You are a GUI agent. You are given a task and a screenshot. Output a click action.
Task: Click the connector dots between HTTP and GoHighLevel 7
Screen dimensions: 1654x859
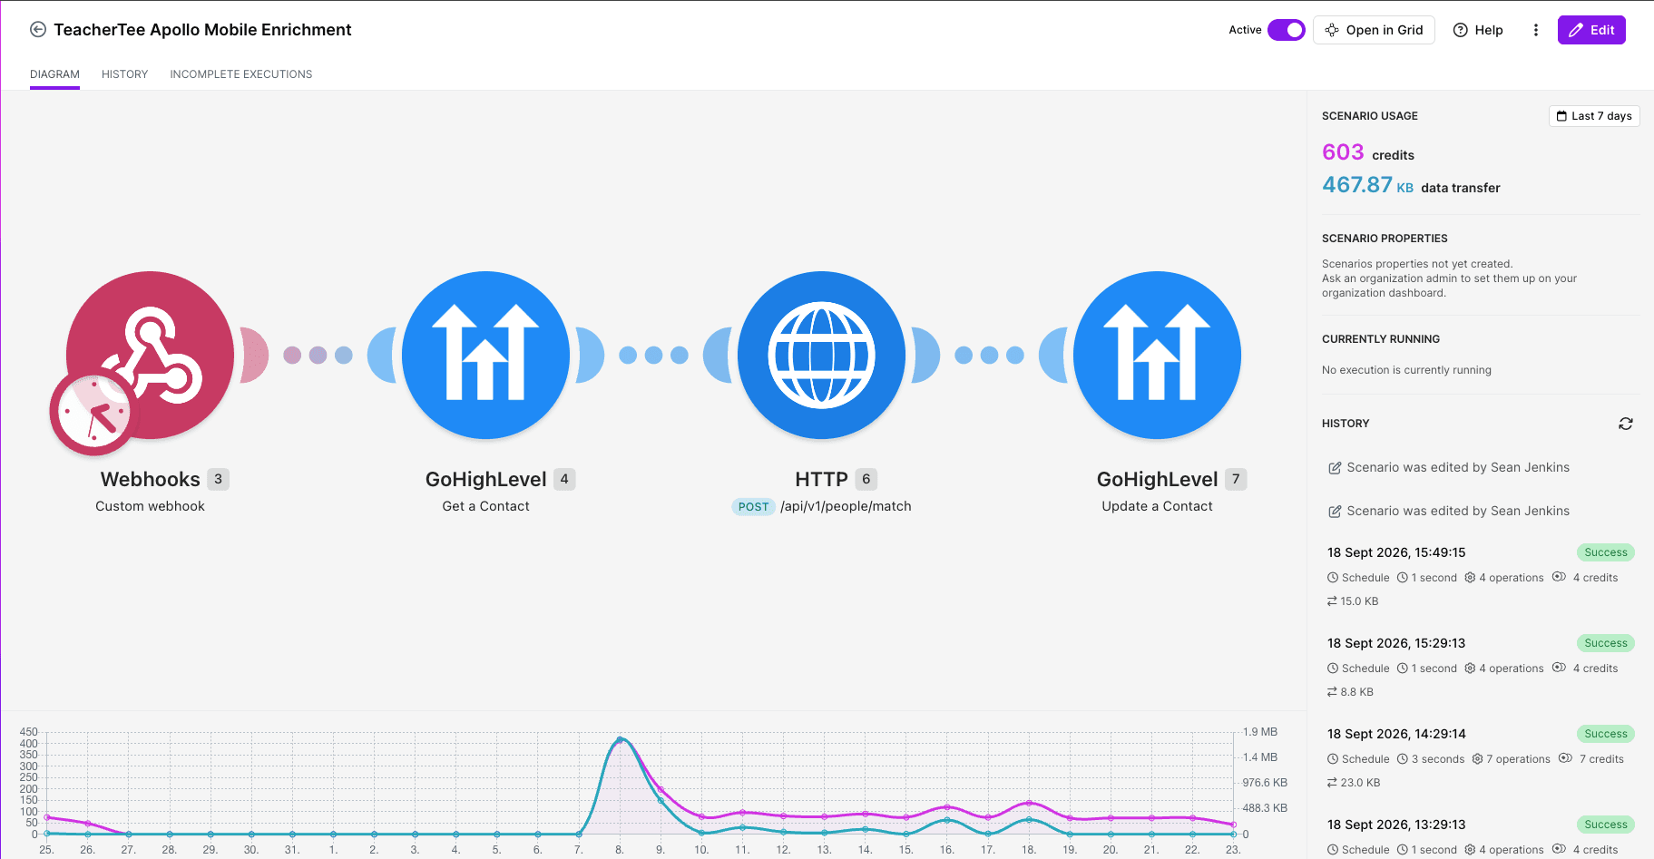pos(989,355)
